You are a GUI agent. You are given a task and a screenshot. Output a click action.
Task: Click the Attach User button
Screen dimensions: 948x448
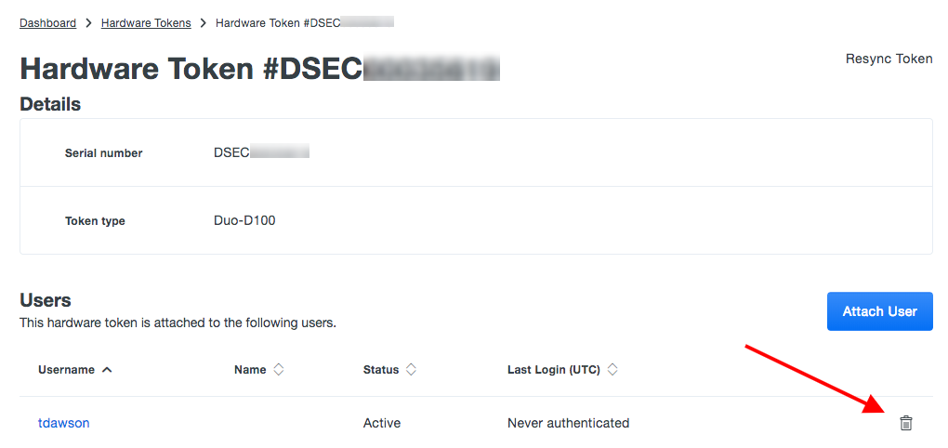pyautogui.click(x=879, y=311)
